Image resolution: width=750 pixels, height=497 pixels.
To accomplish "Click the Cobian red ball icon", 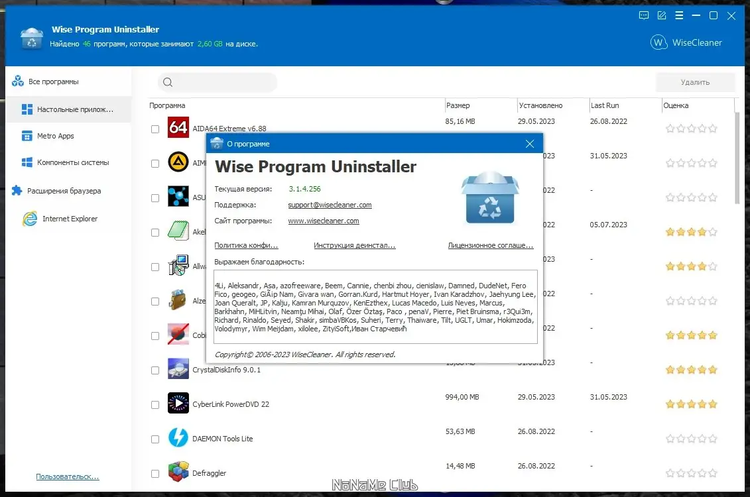I will [x=178, y=334].
